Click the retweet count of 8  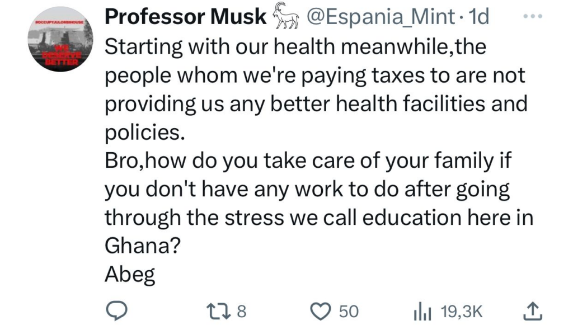click(242, 310)
